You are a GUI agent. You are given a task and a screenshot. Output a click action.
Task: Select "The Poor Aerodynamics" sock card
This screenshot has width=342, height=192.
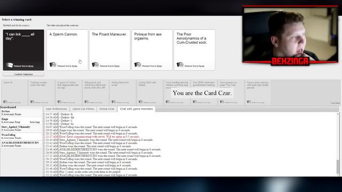195,50
